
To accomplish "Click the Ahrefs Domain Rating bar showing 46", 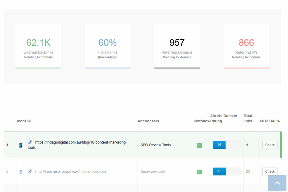I will point(227,145).
